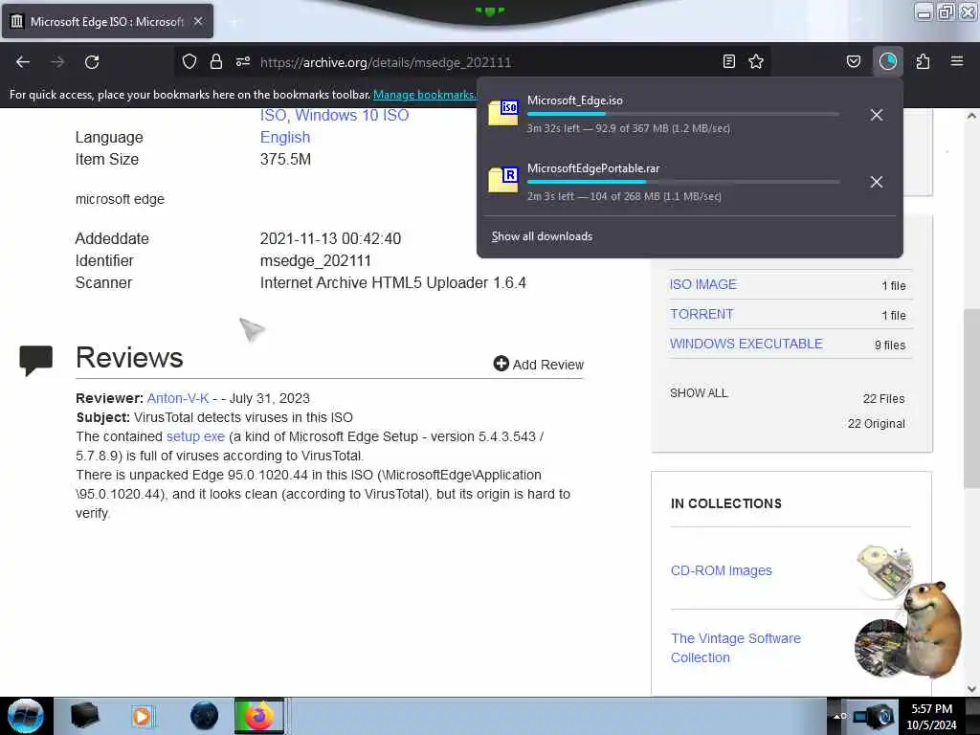980x735 pixels.
Task: Click the downloads progress toolbar button
Action: (x=887, y=61)
